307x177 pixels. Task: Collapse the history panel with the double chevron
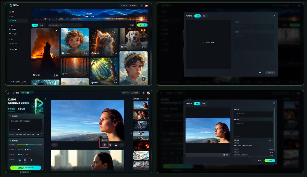tap(131, 133)
